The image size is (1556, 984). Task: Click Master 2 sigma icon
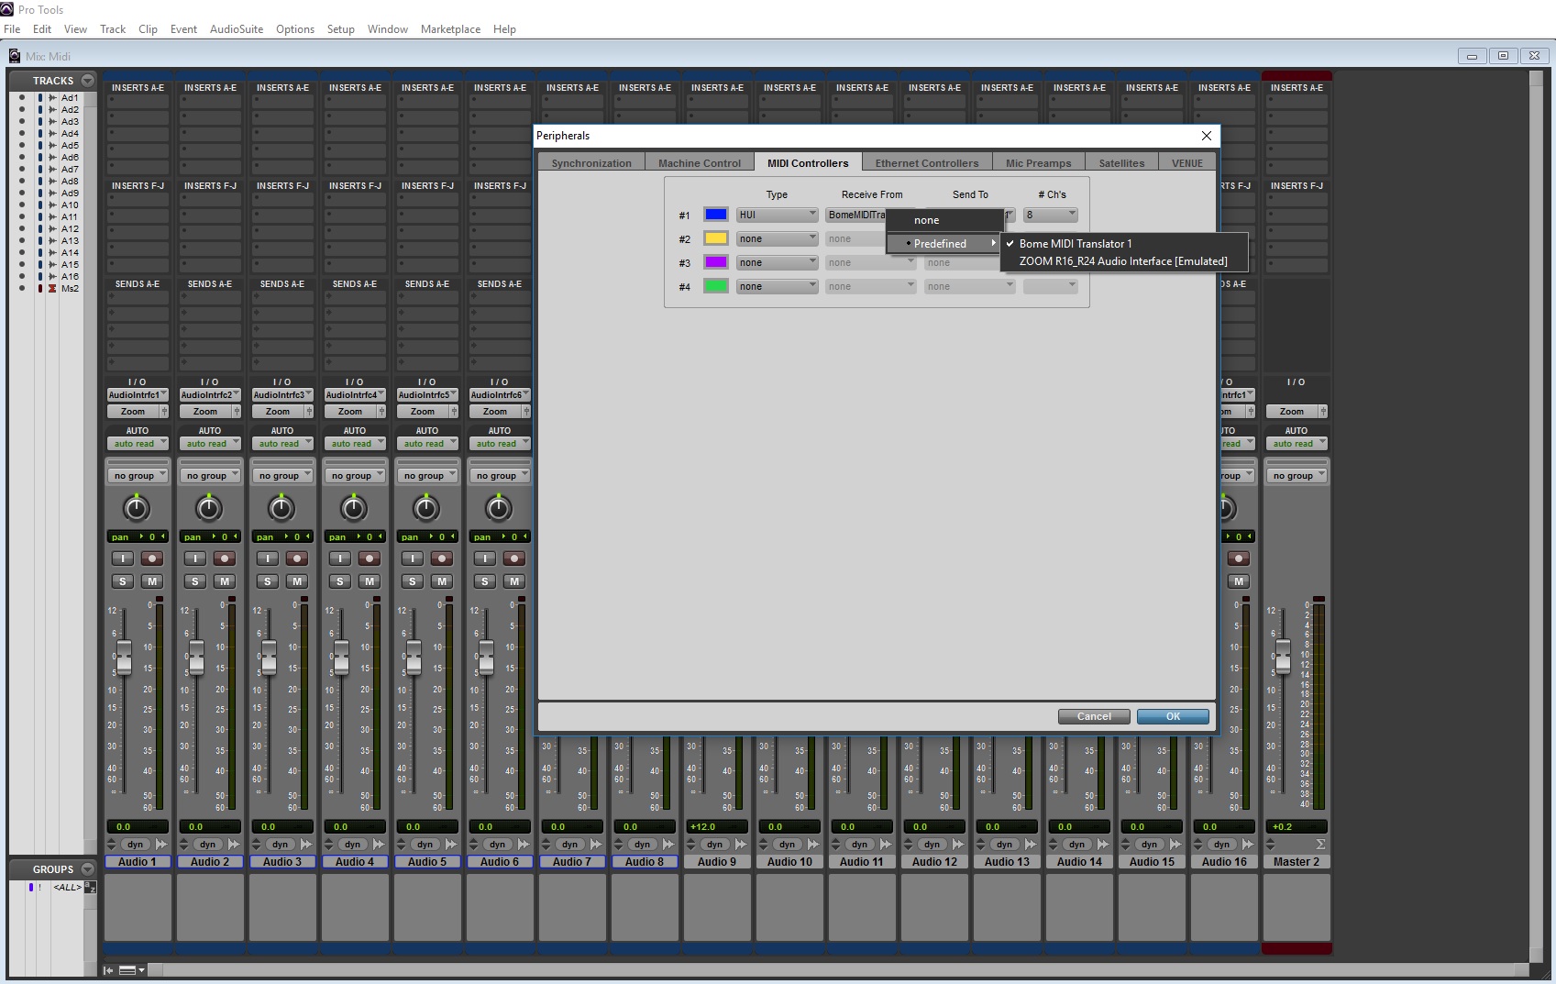(1321, 845)
